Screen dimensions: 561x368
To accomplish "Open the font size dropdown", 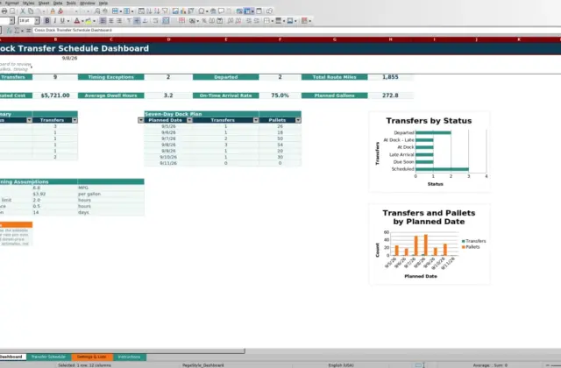I will pos(37,21).
